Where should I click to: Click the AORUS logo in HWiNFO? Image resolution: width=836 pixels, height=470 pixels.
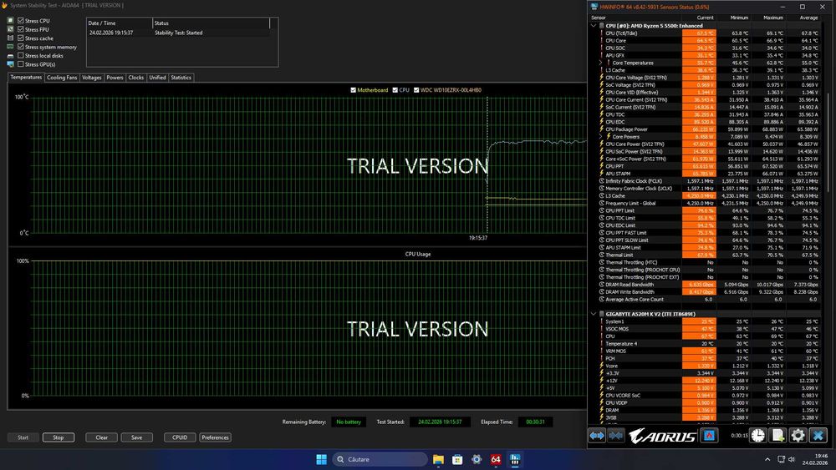pyautogui.click(x=661, y=436)
